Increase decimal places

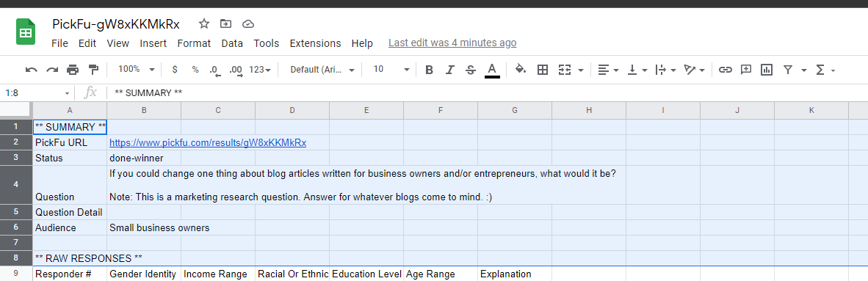coord(236,70)
